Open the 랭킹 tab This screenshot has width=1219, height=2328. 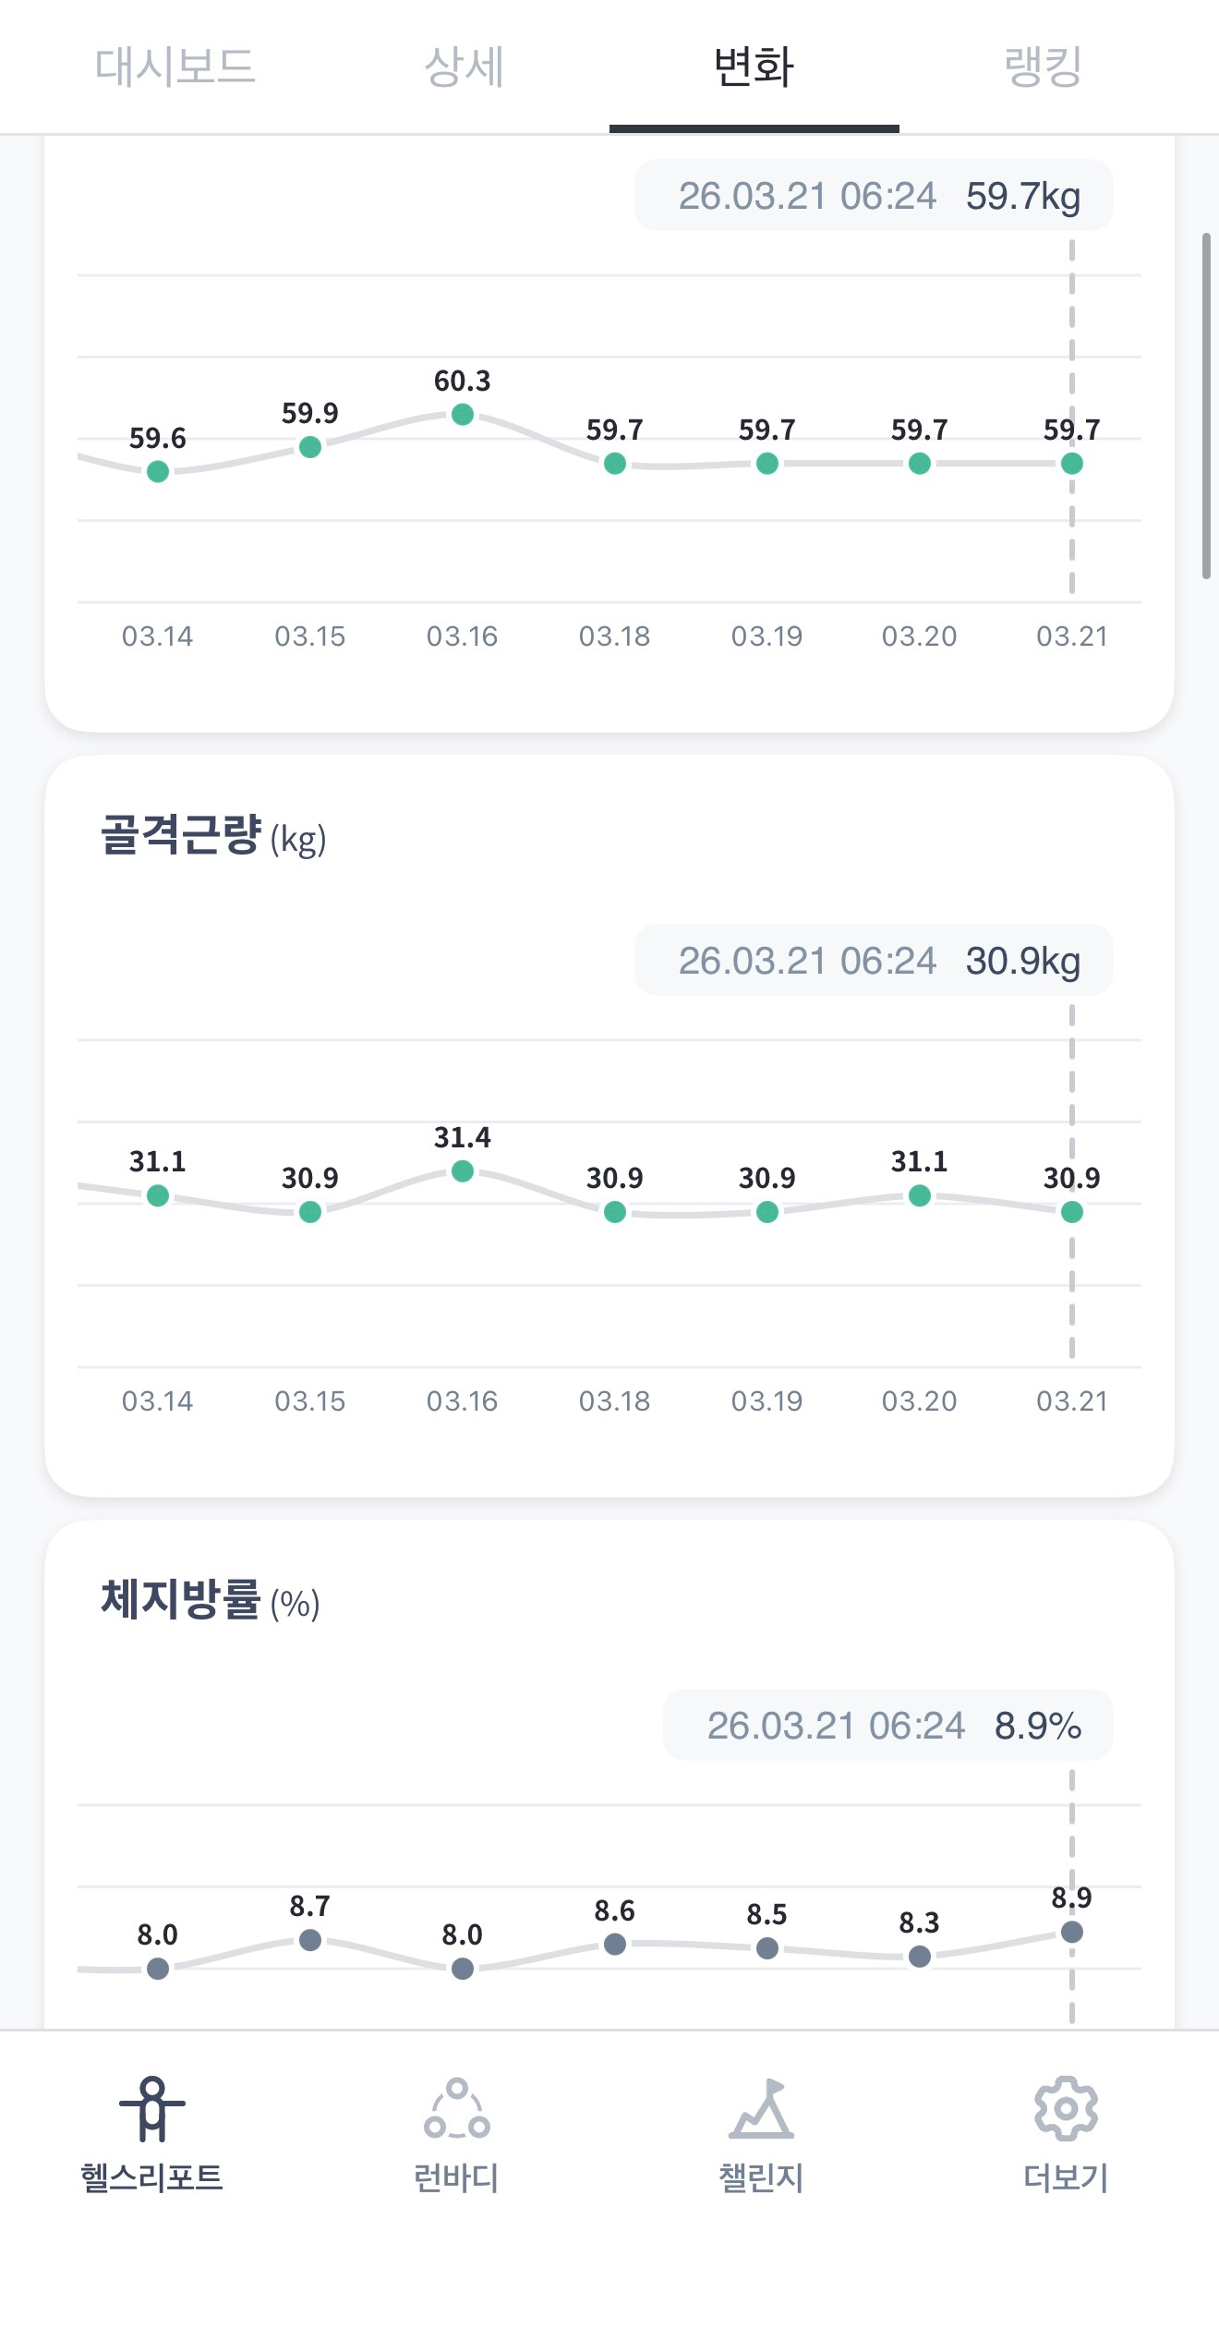[x=1043, y=67]
